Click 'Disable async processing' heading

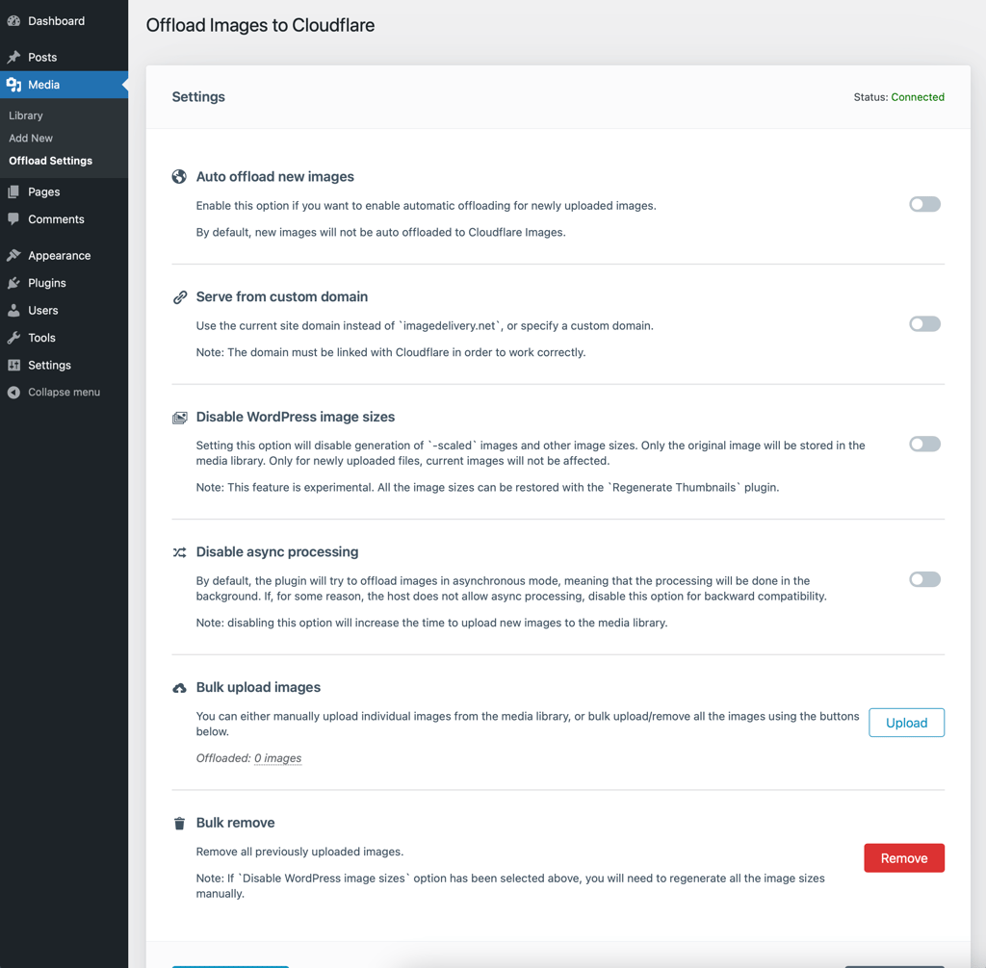pos(277,552)
